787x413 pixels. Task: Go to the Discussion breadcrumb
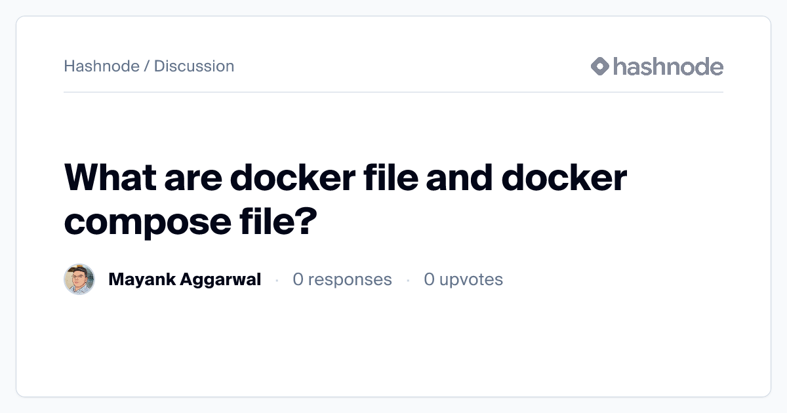click(x=194, y=66)
